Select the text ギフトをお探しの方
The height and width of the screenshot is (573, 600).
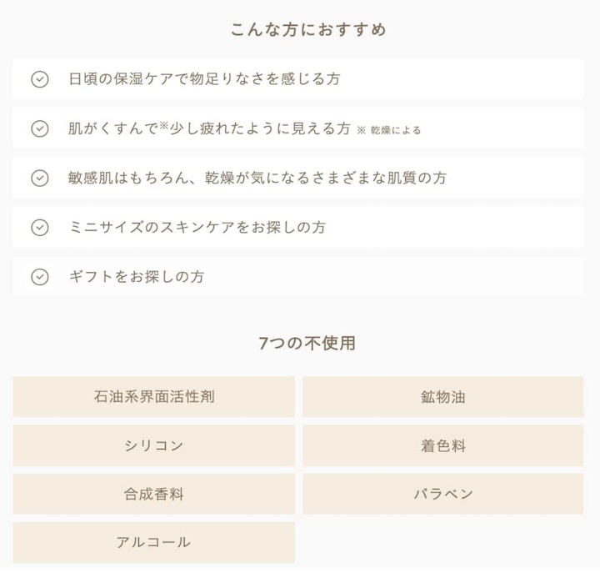pos(137,276)
